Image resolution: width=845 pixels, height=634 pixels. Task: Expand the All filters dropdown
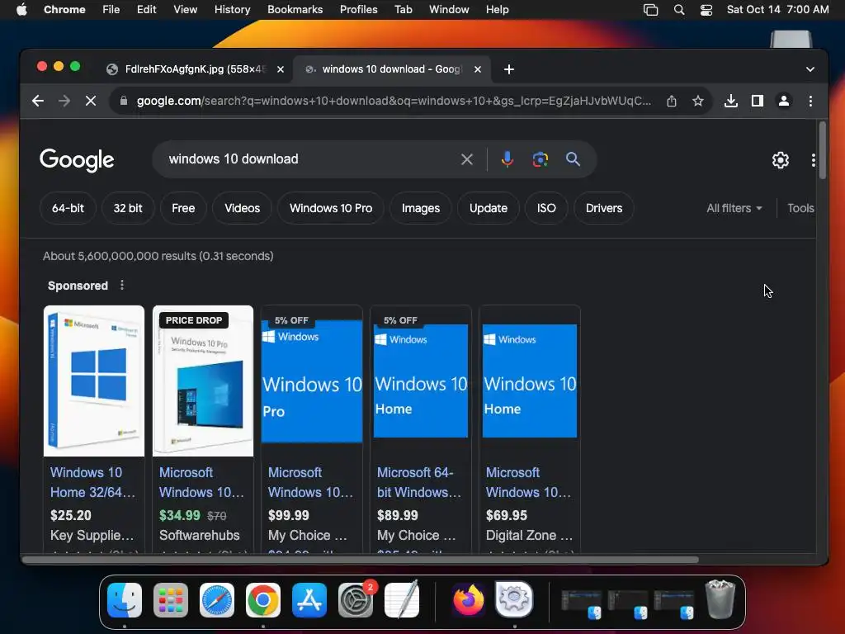tap(734, 208)
